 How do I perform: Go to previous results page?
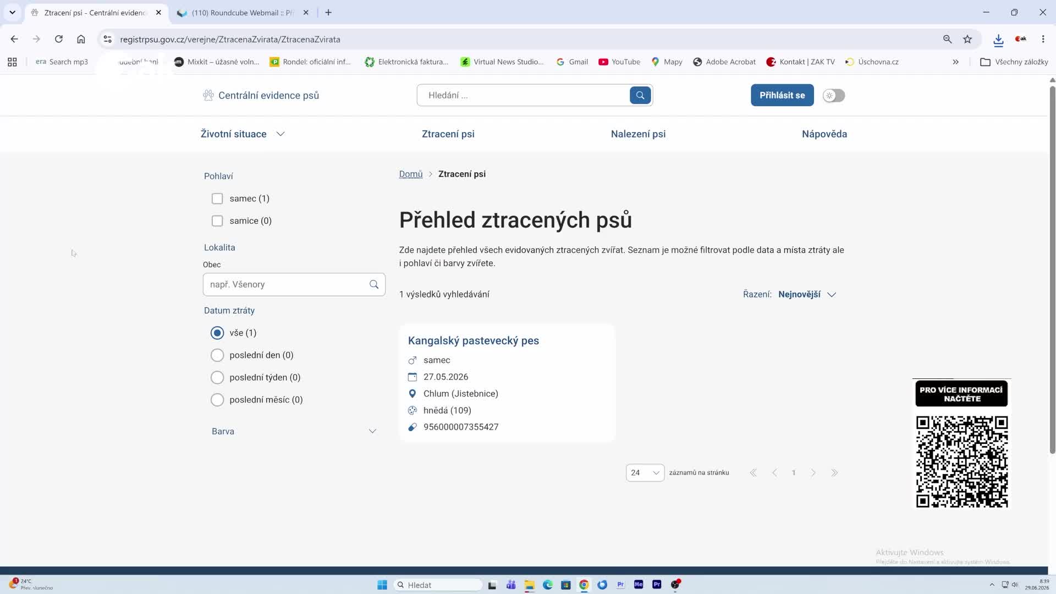(x=774, y=473)
